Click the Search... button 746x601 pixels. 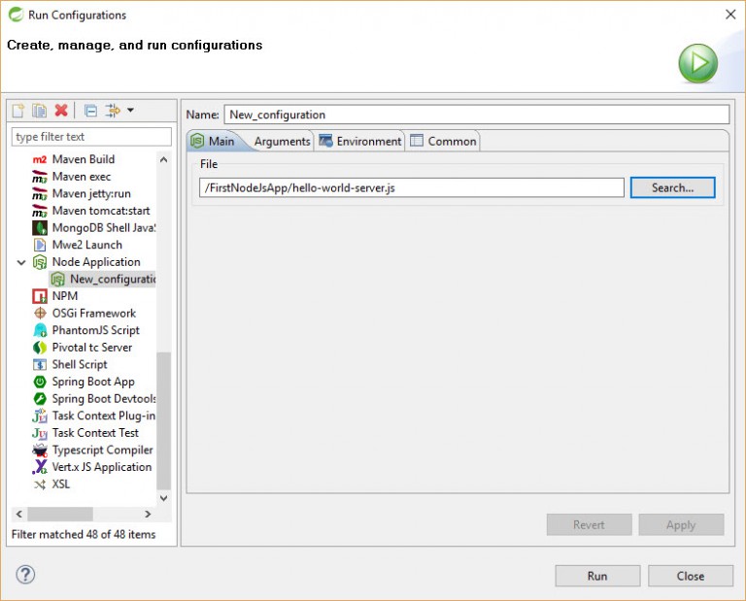(x=672, y=187)
